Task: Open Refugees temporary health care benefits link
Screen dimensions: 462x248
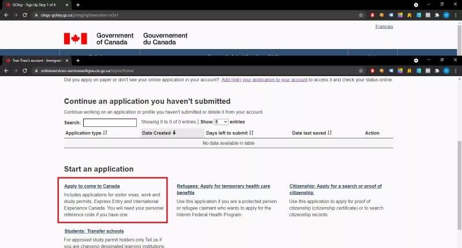Action: (x=223, y=189)
